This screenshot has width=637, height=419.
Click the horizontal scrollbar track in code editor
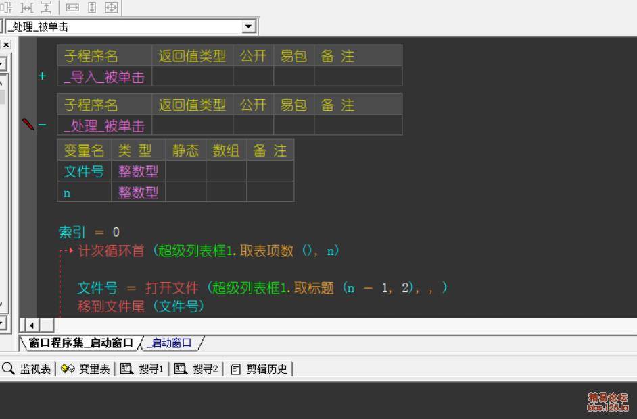tap(346, 325)
